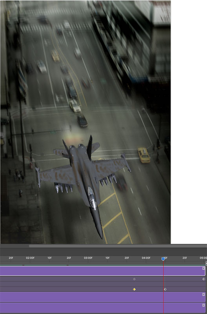Select the yellow selected keyframe diamond

(134, 289)
